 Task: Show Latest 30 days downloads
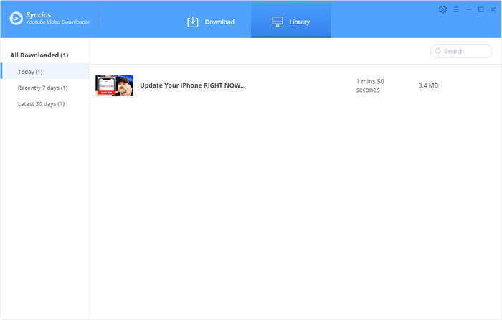(x=41, y=104)
